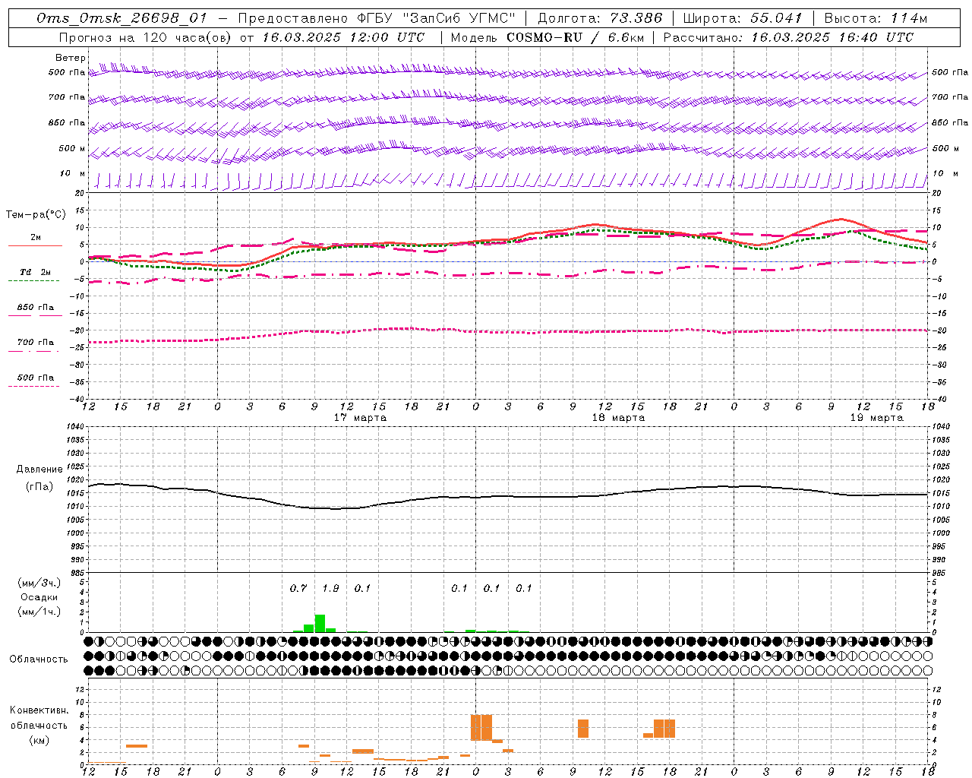This screenshot has width=972, height=778.
Task: Select the text ФГБУ "ЗапСиб УГМС"
Action: pos(436,18)
